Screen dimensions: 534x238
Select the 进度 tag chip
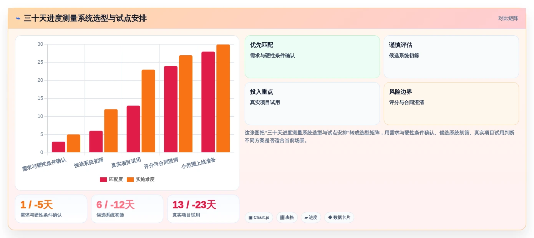click(x=311, y=217)
